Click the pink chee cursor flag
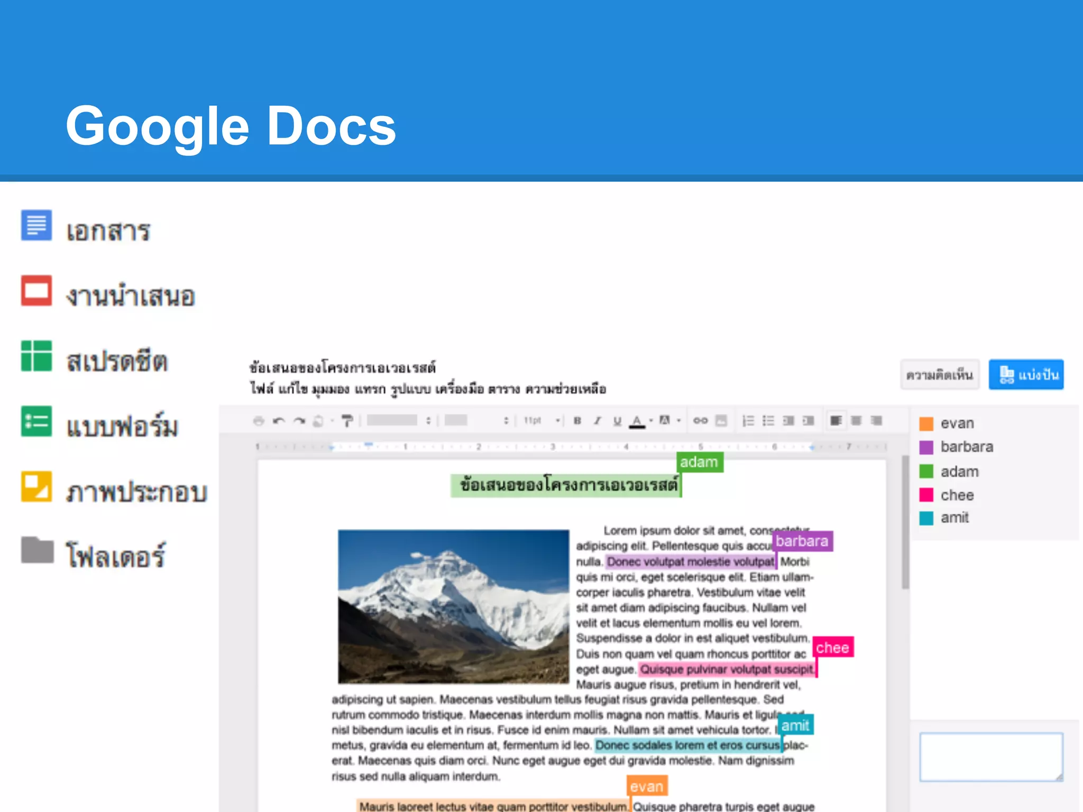This screenshot has height=812, width=1083. (x=833, y=647)
